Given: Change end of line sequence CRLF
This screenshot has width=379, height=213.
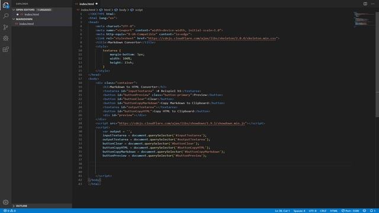Looking at the screenshot, I should coord(323,211).
